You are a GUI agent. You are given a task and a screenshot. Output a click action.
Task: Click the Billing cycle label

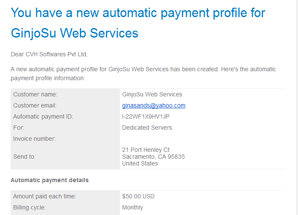pyautogui.click(x=29, y=207)
